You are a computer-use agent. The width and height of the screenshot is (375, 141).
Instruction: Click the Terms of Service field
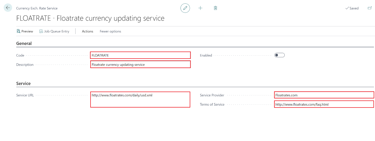tap(324, 104)
